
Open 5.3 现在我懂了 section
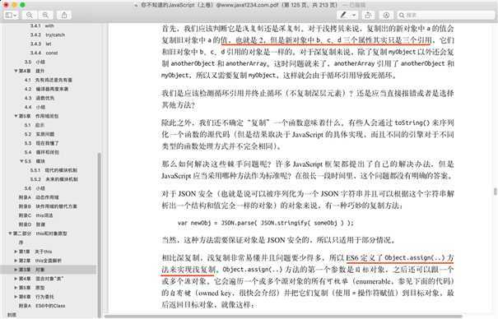42,143
